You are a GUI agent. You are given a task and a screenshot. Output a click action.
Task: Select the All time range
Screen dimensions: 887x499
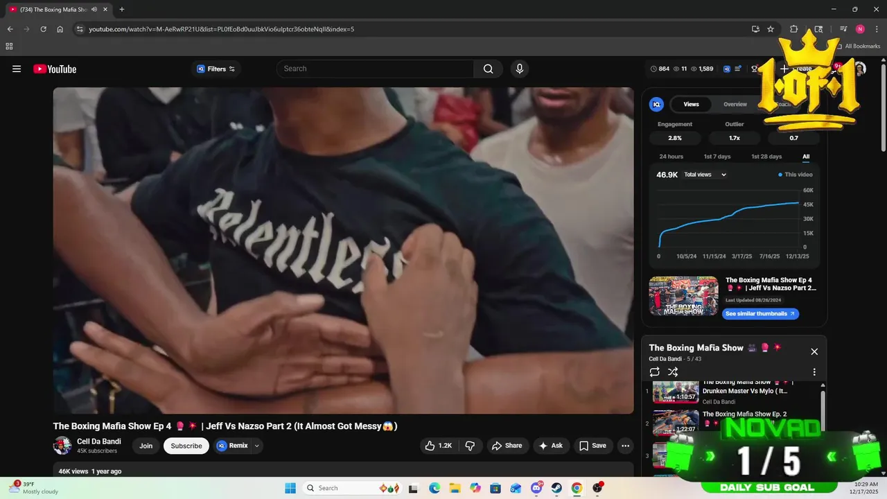pyautogui.click(x=806, y=157)
